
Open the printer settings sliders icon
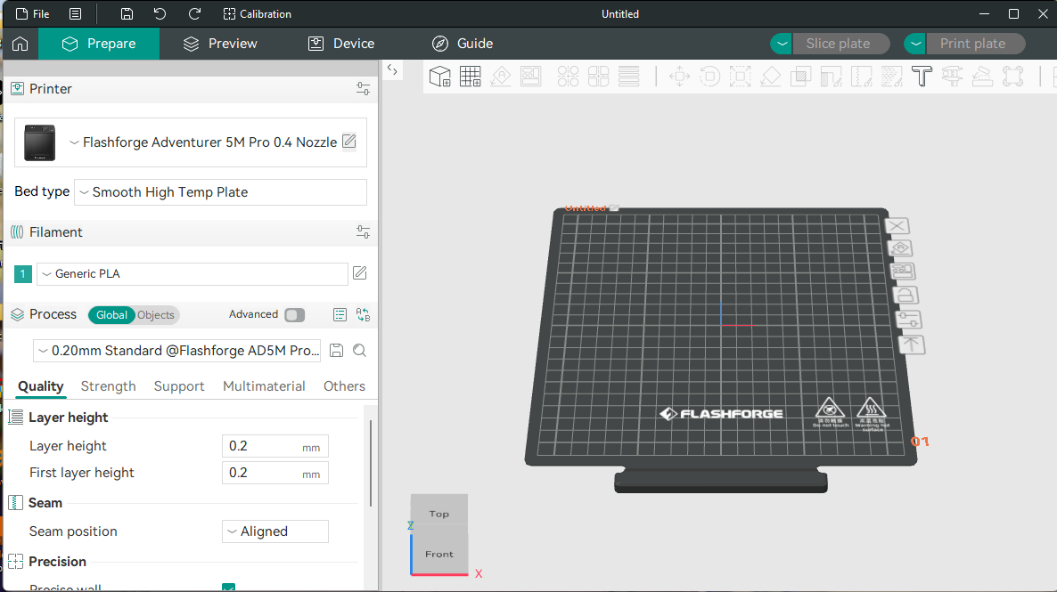[x=363, y=89]
